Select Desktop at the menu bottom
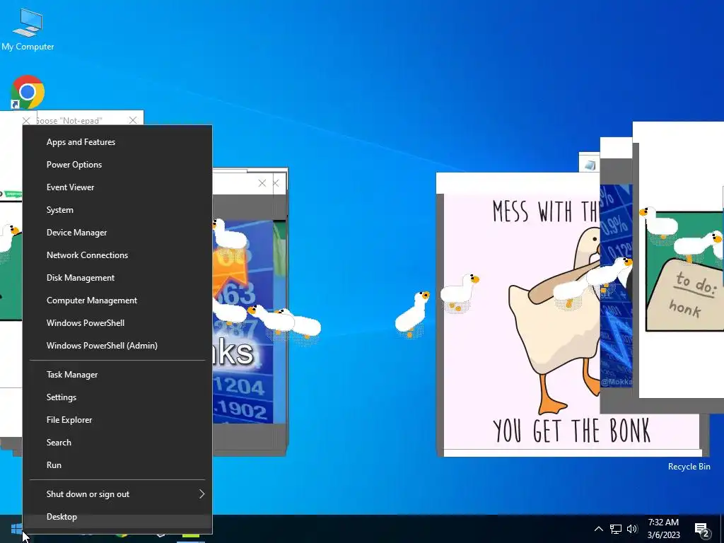The height and width of the screenshot is (543, 724). (x=118, y=517)
